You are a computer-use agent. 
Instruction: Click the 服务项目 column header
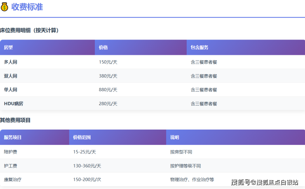pos(13,137)
